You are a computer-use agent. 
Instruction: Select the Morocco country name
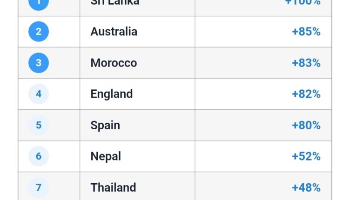[114, 63]
